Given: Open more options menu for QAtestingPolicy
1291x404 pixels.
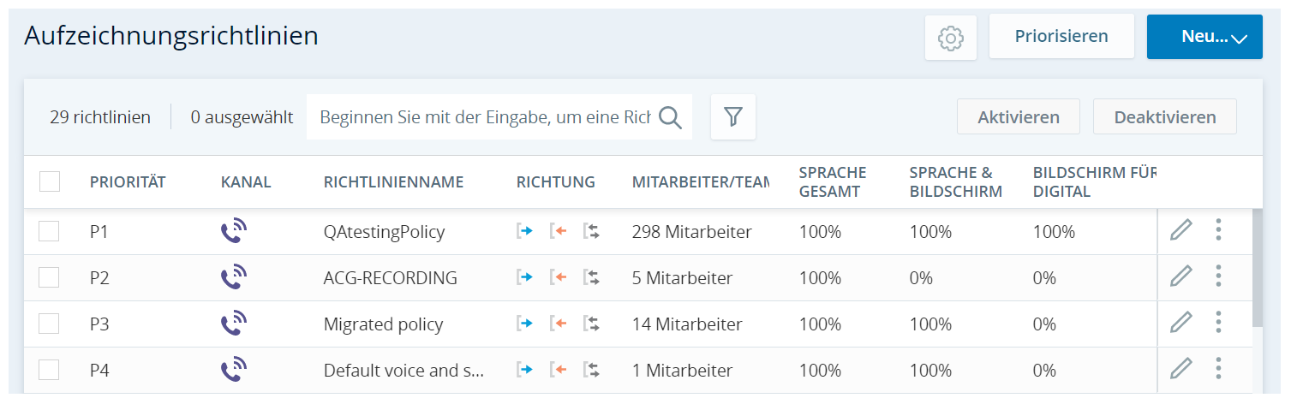Looking at the screenshot, I should tap(1218, 229).
